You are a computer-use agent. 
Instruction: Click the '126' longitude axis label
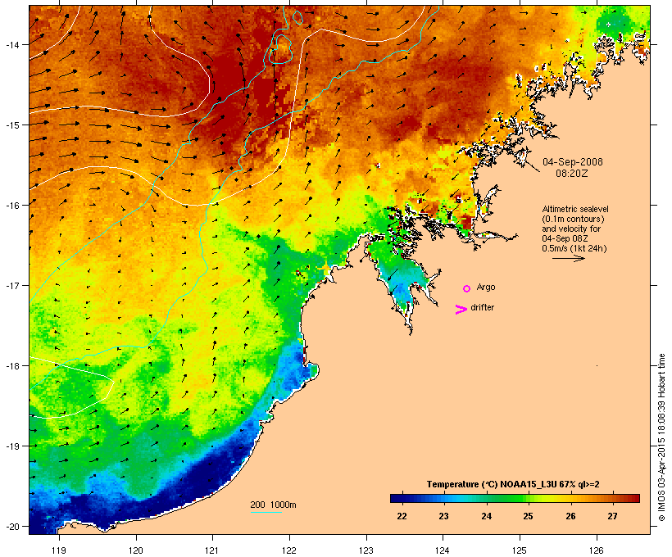pos(597,550)
